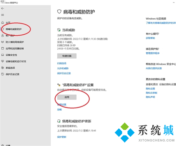Select 病毒和威胁防护 in sidebar
The image size is (176, 146).
coord(13,29)
